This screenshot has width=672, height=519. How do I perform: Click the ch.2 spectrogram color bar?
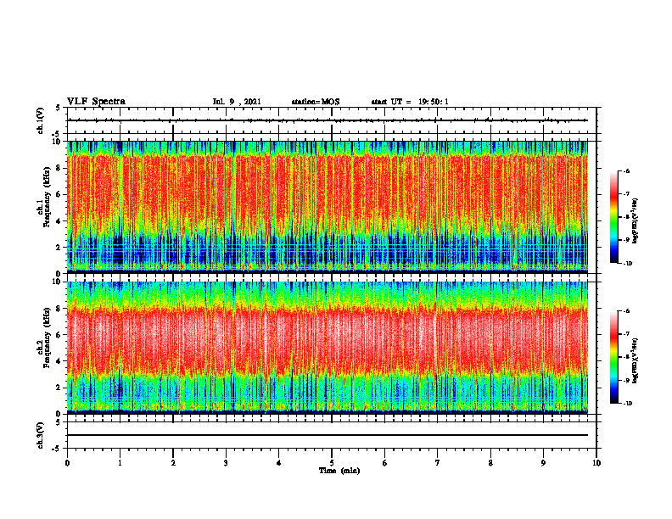click(613, 357)
